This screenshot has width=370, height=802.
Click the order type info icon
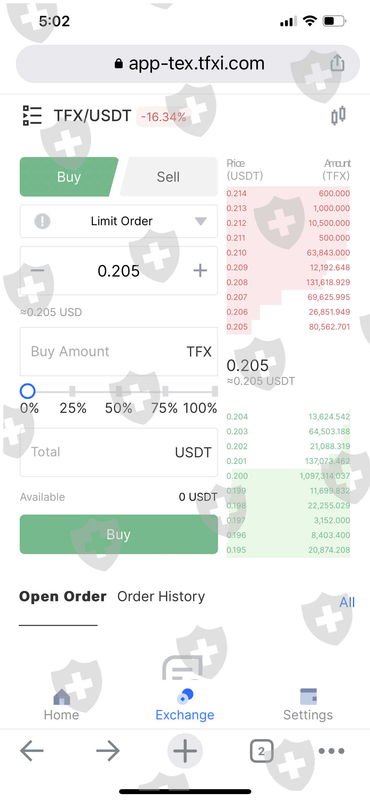tap(42, 221)
